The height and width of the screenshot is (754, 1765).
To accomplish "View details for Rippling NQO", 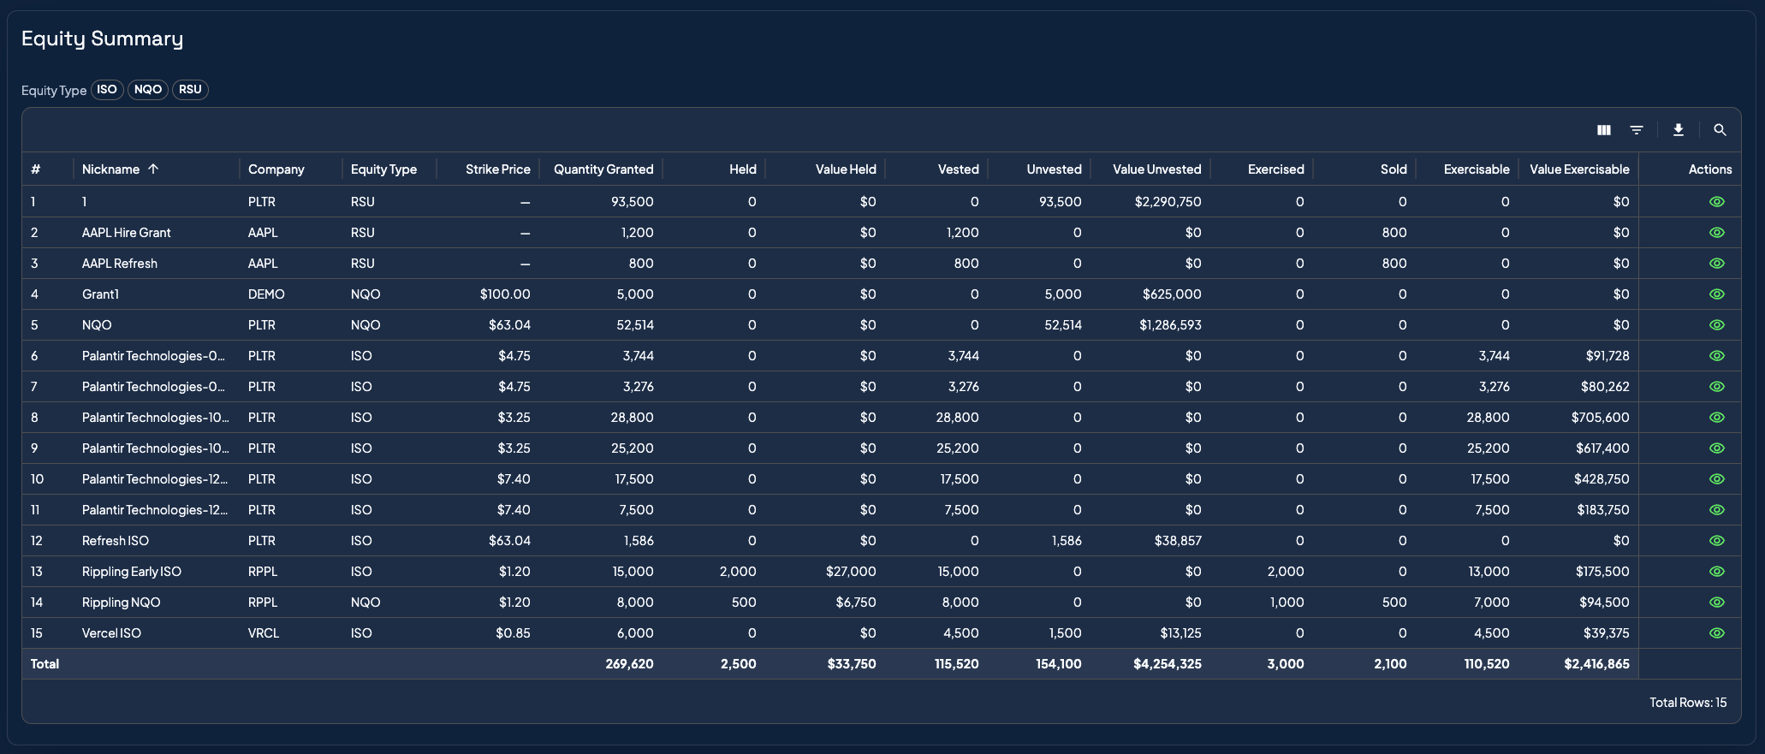I will (1716, 603).
